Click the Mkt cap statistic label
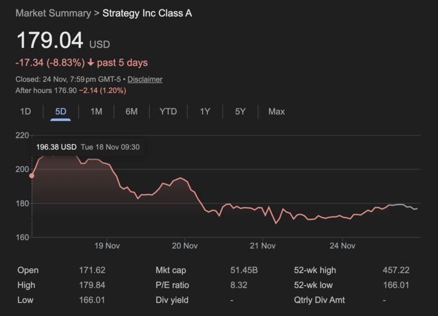Viewport: 438px width, 316px height. [171, 270]
